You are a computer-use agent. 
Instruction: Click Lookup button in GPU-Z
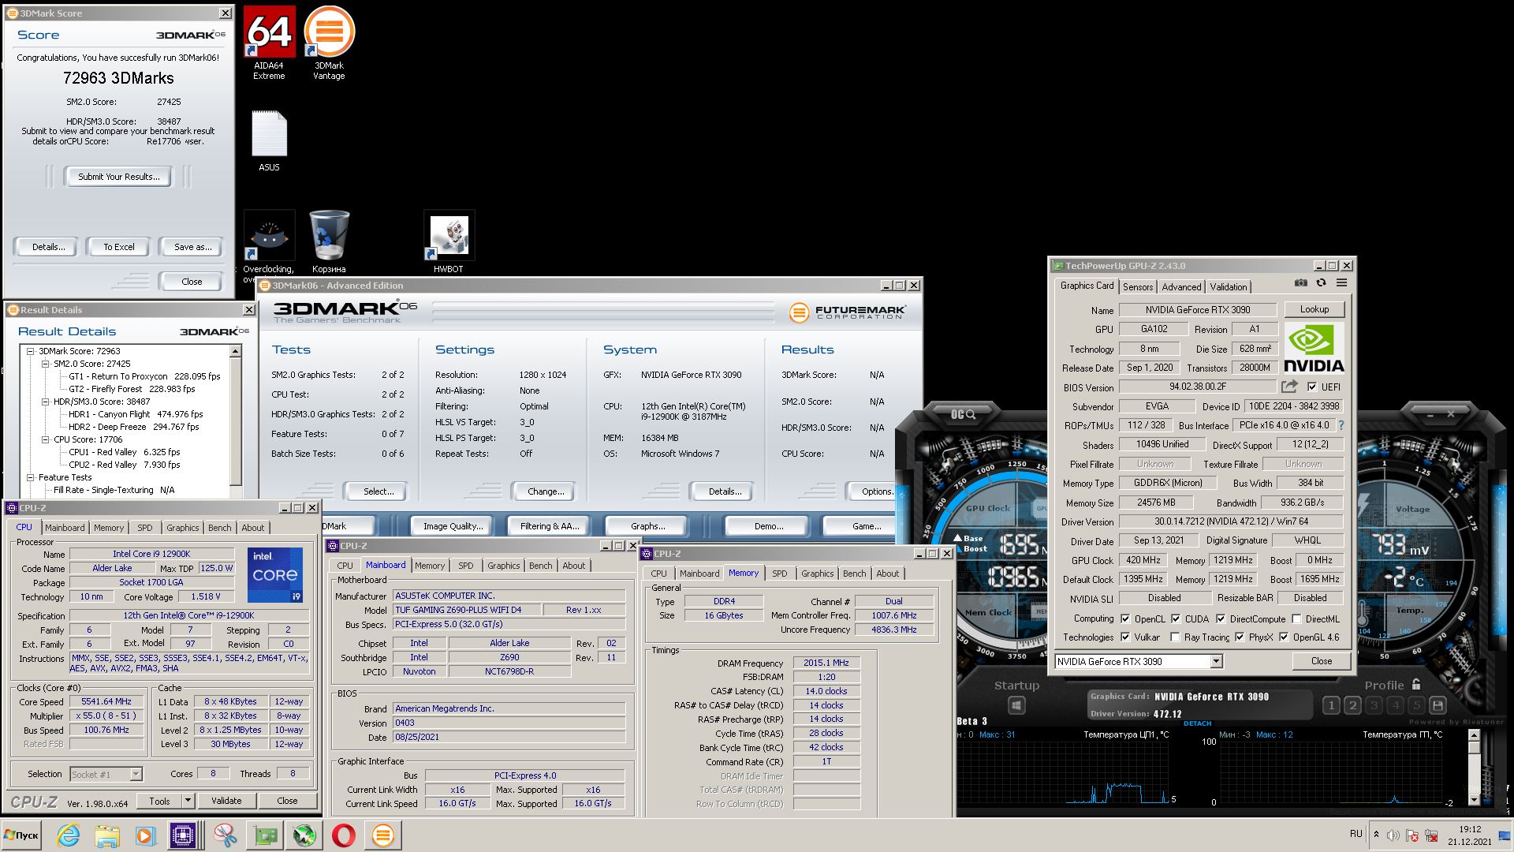(x=1314, y=309)
